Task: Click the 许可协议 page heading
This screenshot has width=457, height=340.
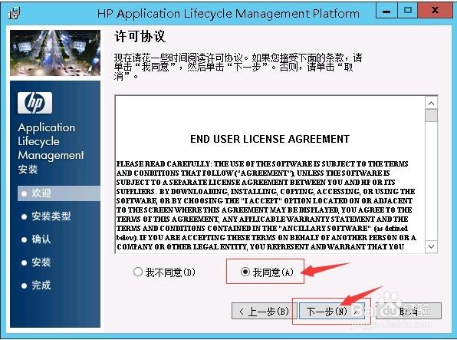Action: pos(140,37)
